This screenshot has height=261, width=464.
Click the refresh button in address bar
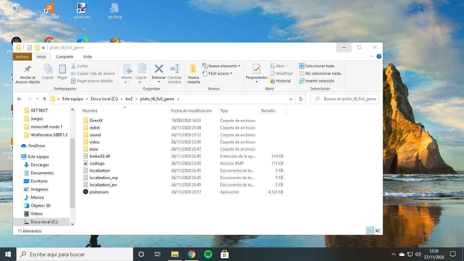[x=301, y=99]
